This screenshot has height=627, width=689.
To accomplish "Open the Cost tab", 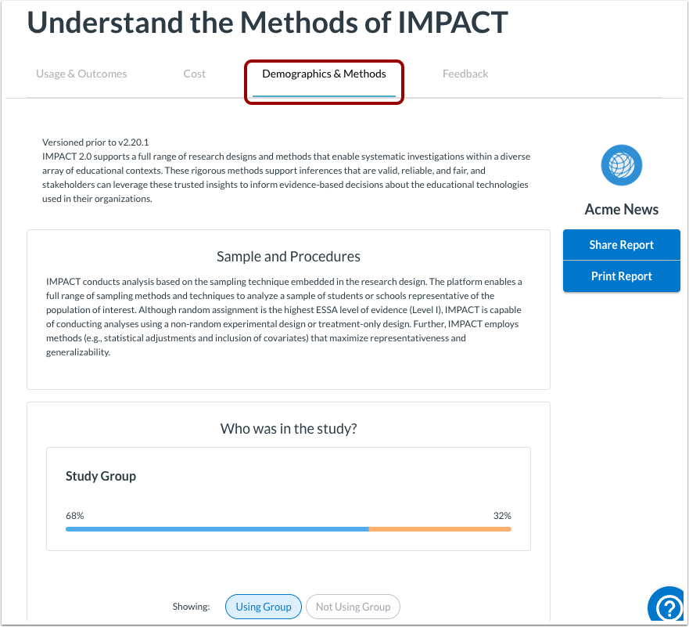I will (194, 74).
